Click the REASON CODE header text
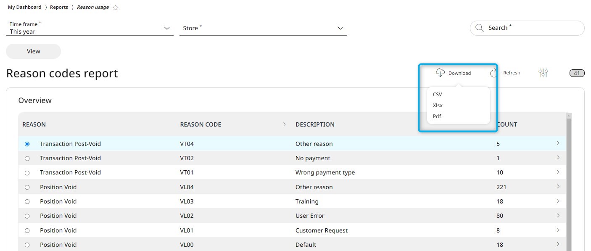591x251 pixels. point(201,124)
